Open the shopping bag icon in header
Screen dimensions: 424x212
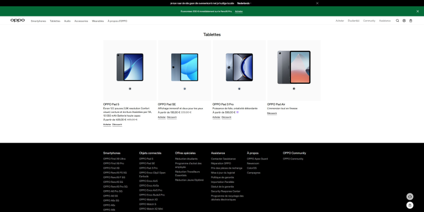point(411,21)
